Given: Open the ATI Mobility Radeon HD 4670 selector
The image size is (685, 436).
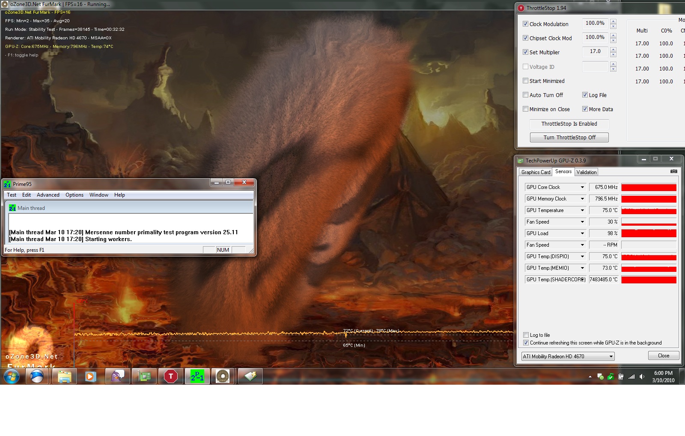Looking at the screenshot, I should (x=568, y=356).
